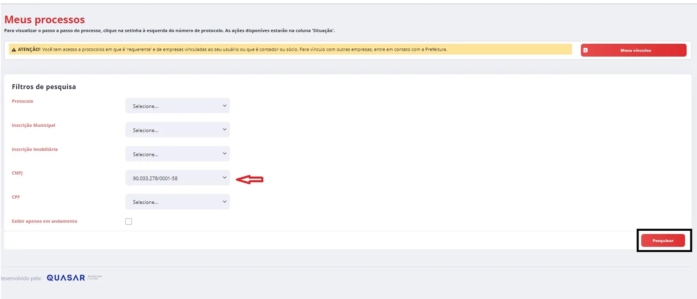The height and width of the screenshot is (299, 697).
Task: Click the red arrow pointing at CNPJ field
Action: click(x=250, y=179)
